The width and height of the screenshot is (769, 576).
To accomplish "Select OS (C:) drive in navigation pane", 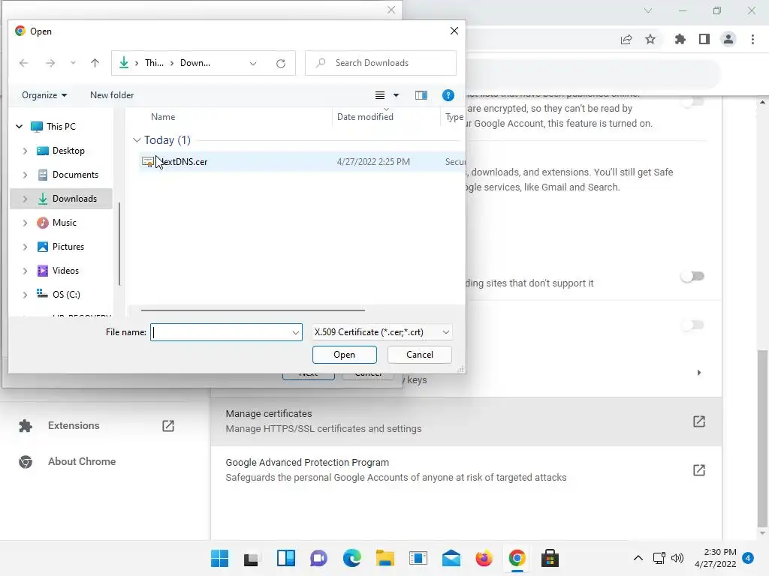I will tap(66, 294).
